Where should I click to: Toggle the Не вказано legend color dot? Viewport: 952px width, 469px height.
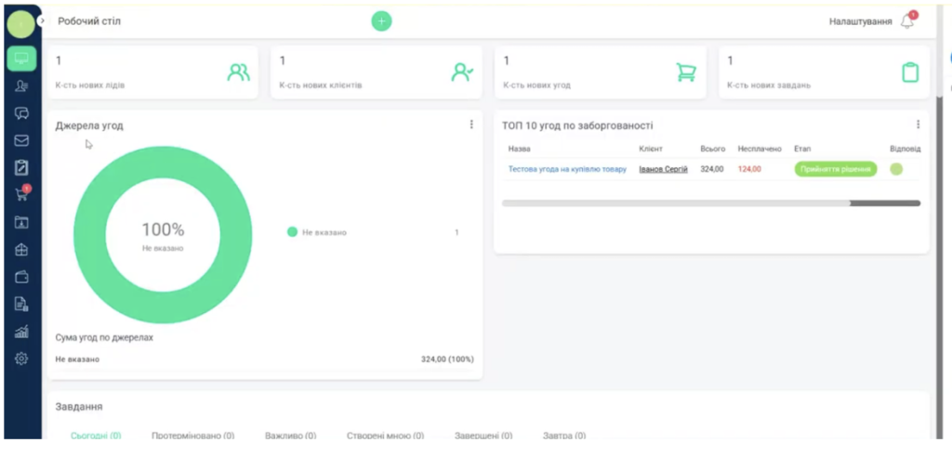click(x=292, y=232)
